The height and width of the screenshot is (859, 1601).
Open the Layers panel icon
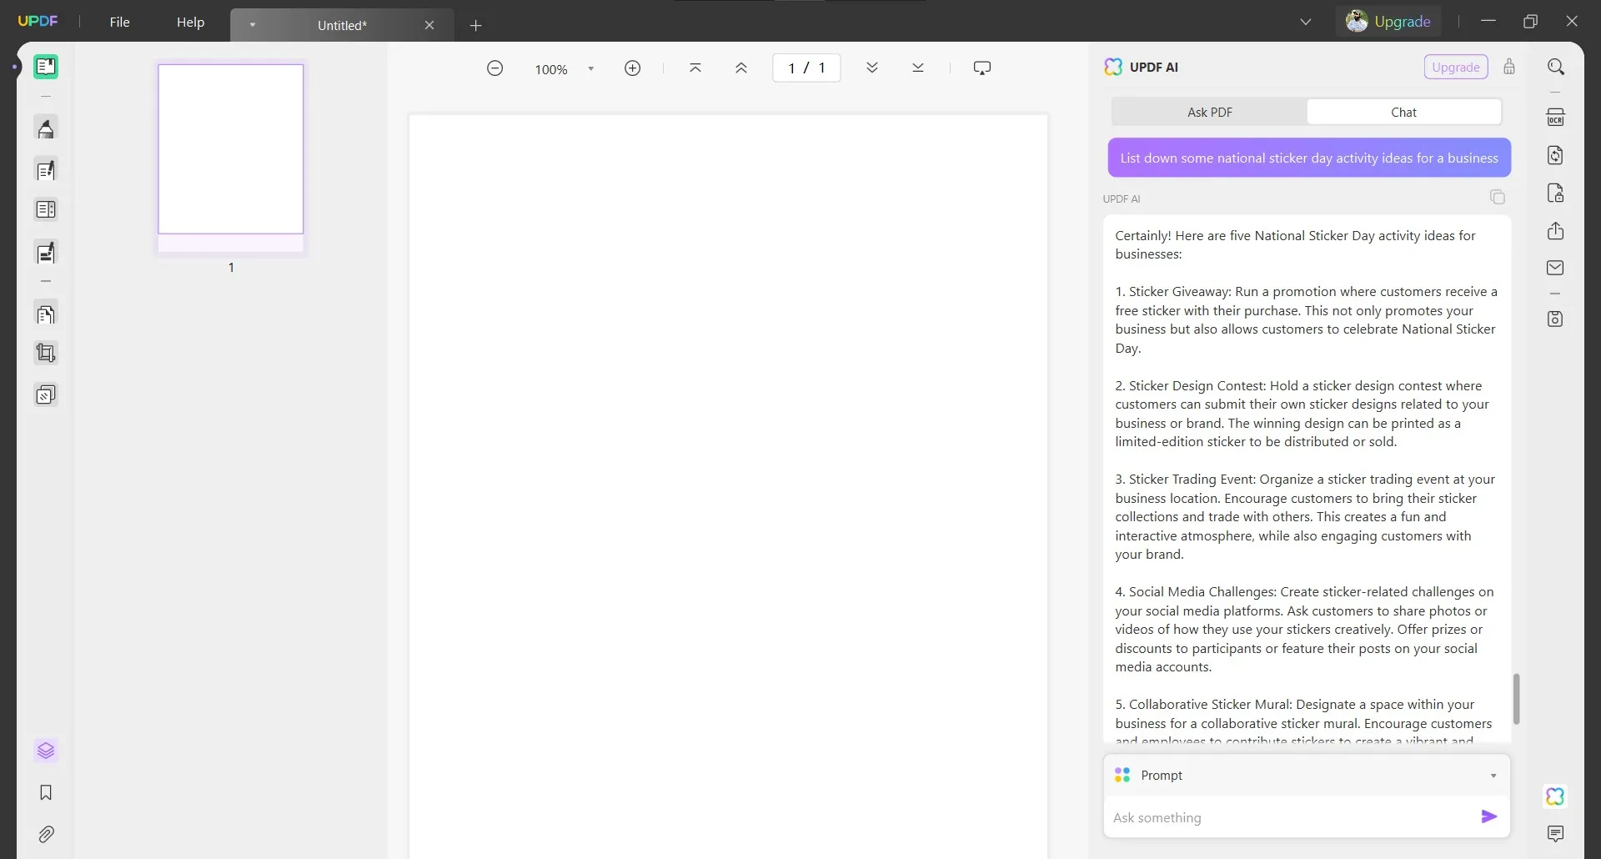[46, 751]
